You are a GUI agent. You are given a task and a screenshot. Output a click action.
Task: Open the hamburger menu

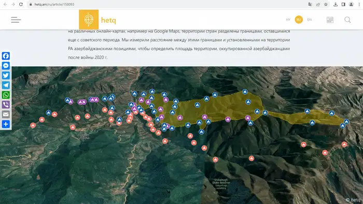point(16,20)
